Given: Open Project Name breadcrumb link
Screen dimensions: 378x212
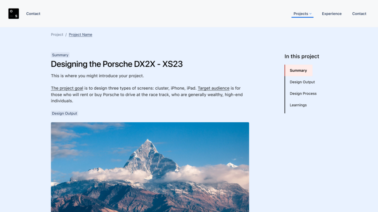Looking at the screenshot, I should (x=80, y=35).
